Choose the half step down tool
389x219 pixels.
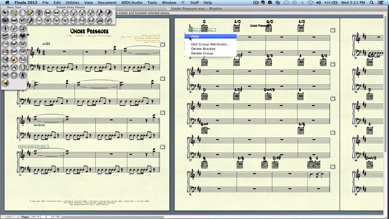[82, 21]
